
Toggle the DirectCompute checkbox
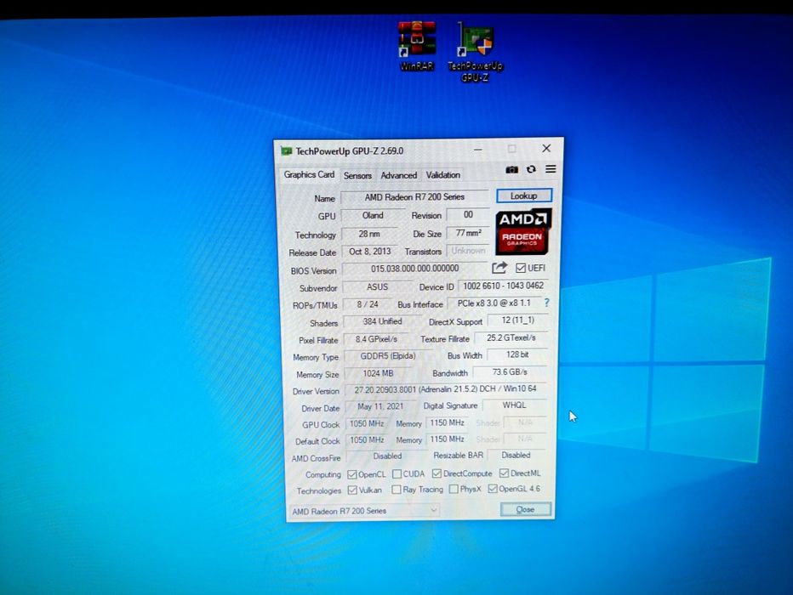click(x=437, y=473)
